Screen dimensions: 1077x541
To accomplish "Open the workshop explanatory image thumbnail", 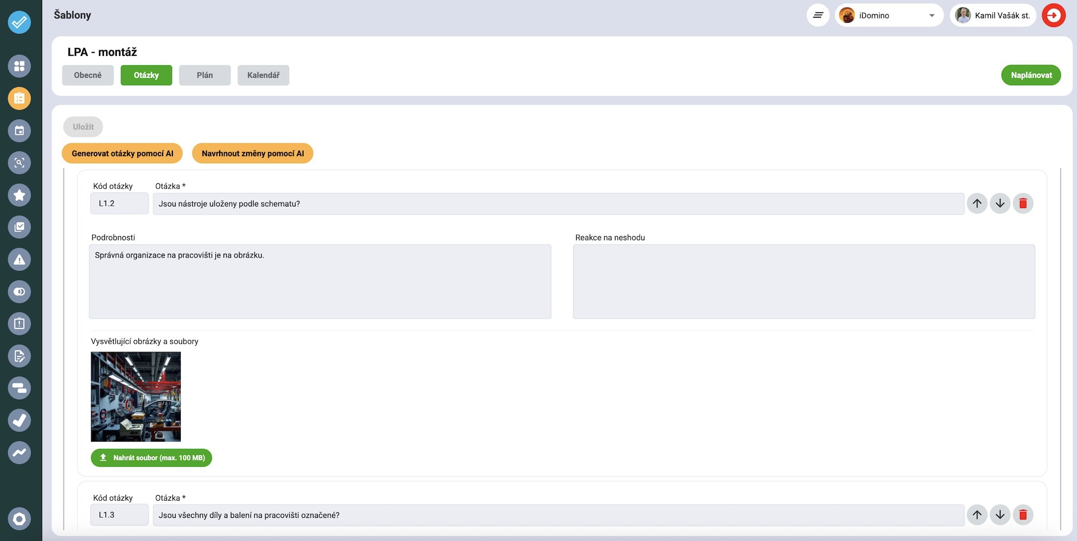I will pos(136,397).
